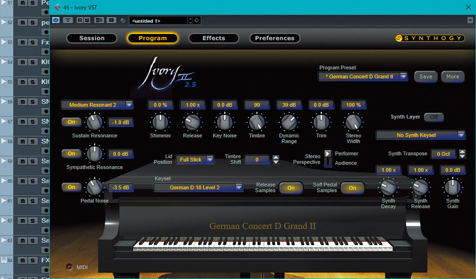This screenshot has height=279, width=476.
Task: Mute track 63
Action: [22, 241]
